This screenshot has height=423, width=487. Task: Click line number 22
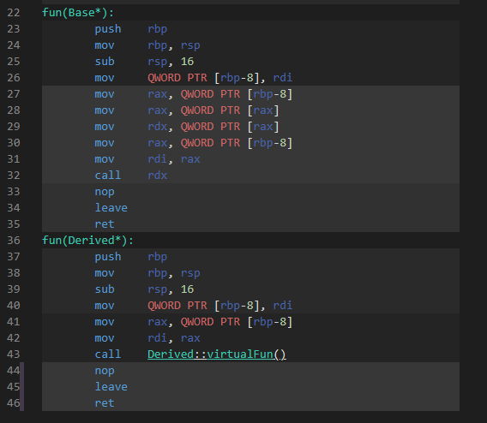click(x=14, y=13)
